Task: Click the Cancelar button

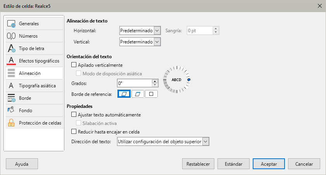Action: click(x=304, y=164)
